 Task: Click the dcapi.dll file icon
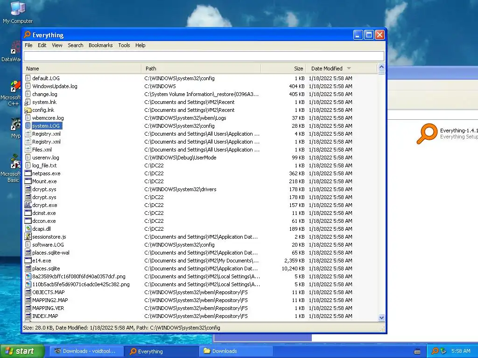click(28, 228)
